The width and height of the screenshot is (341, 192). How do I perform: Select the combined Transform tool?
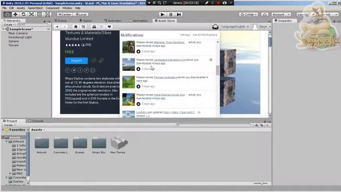click(47, 14)
